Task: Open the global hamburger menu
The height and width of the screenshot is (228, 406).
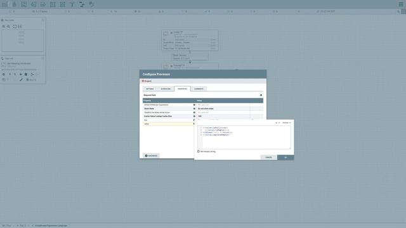Action: [401, 4]
